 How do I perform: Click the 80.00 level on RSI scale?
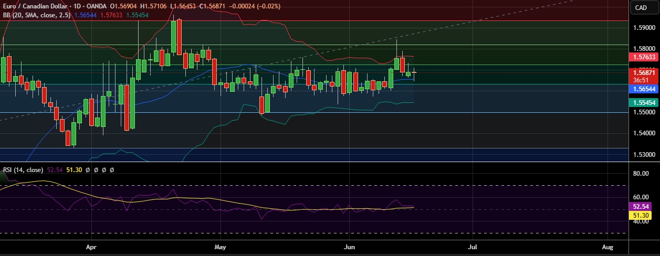641,173
